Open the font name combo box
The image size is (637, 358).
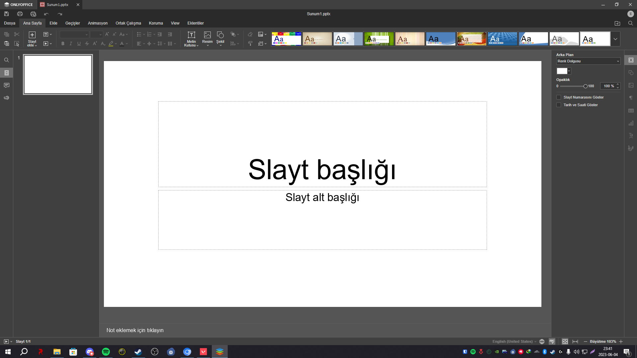coord(74,35)
